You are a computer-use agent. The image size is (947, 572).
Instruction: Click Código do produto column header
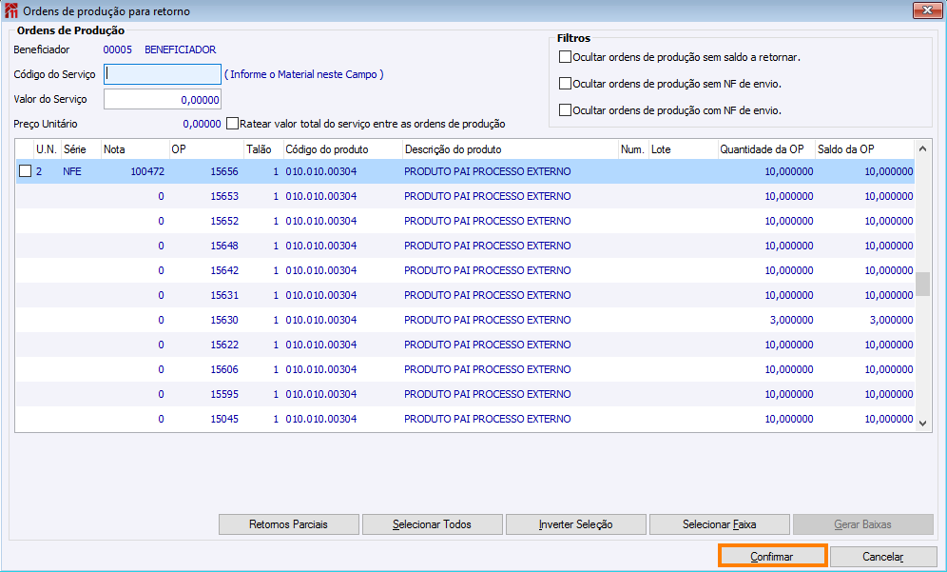(x=343, y=149)
